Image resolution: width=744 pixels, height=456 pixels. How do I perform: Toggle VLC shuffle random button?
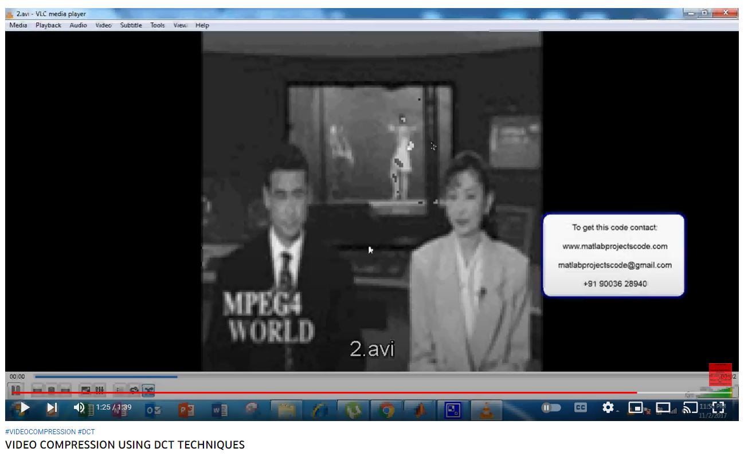tap(148, 390)
